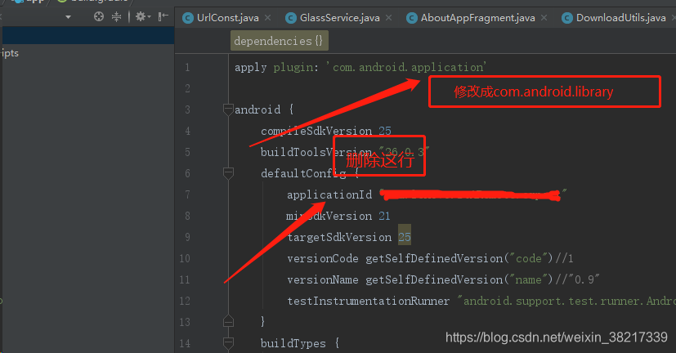Collapse the android block fold marker
This screenshot has height=353, width=676.
(x=228, y=109)
